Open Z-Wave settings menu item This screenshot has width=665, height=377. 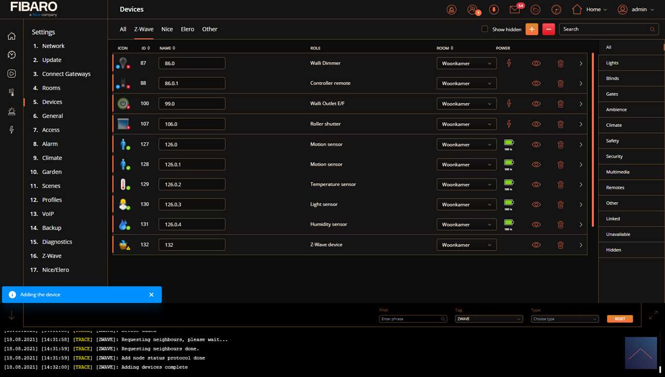[52, 256]
